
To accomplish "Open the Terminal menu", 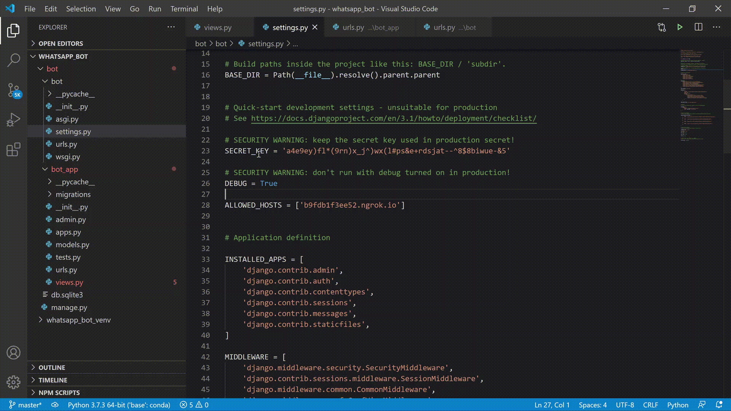I will 184,9.
